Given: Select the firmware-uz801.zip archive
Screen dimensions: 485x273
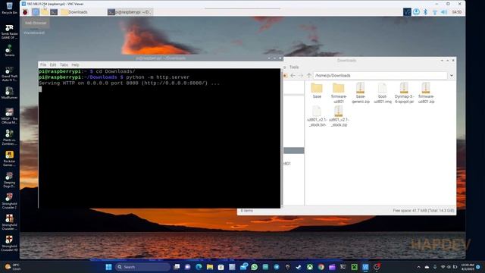Looking at the screenshot, I should click(426, 93).
